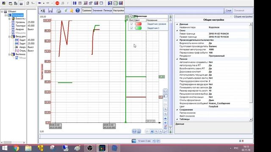The height and width of the screenshot is (152, 271).
Task: Click the first blue icon right of the F button
Action: point(75,3)
